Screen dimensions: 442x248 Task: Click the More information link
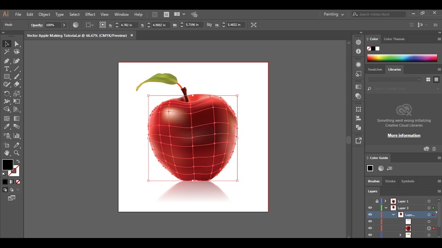coord(404,135)
